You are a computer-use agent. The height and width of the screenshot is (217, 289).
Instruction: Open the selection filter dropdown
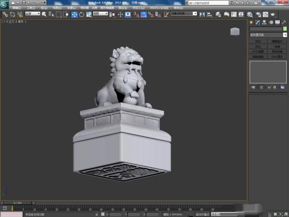33,13
